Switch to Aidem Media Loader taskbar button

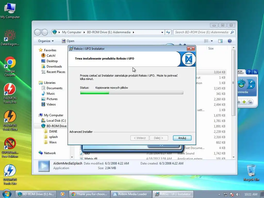(x=131, y=194)
